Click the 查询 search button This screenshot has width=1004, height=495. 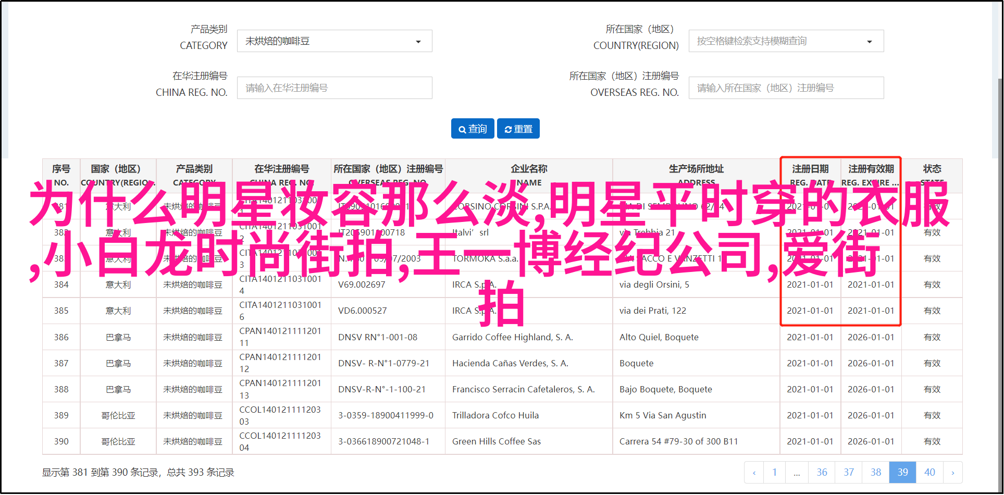[473, 129]
